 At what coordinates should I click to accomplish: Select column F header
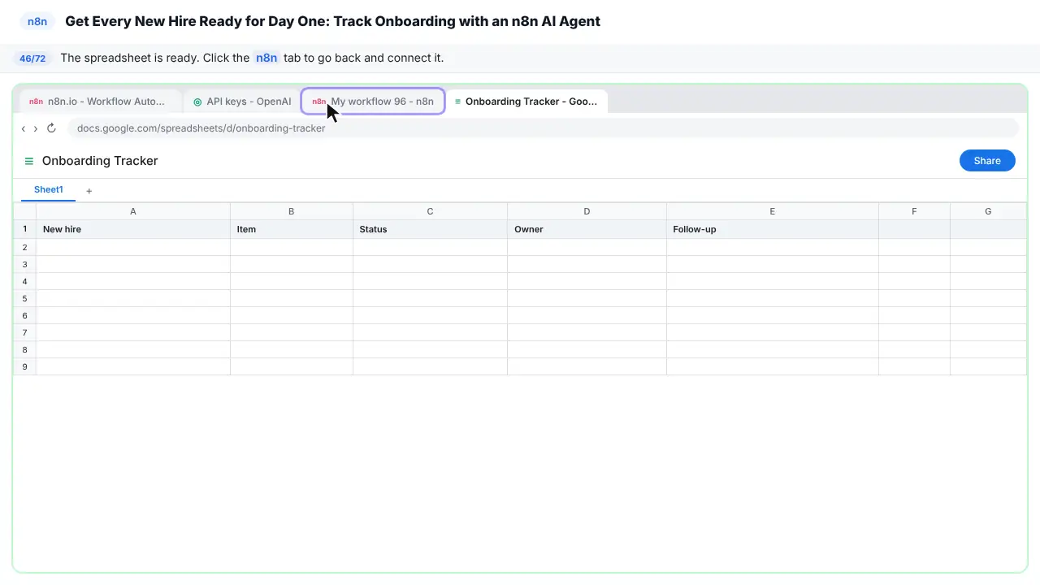tap(914, 211)
